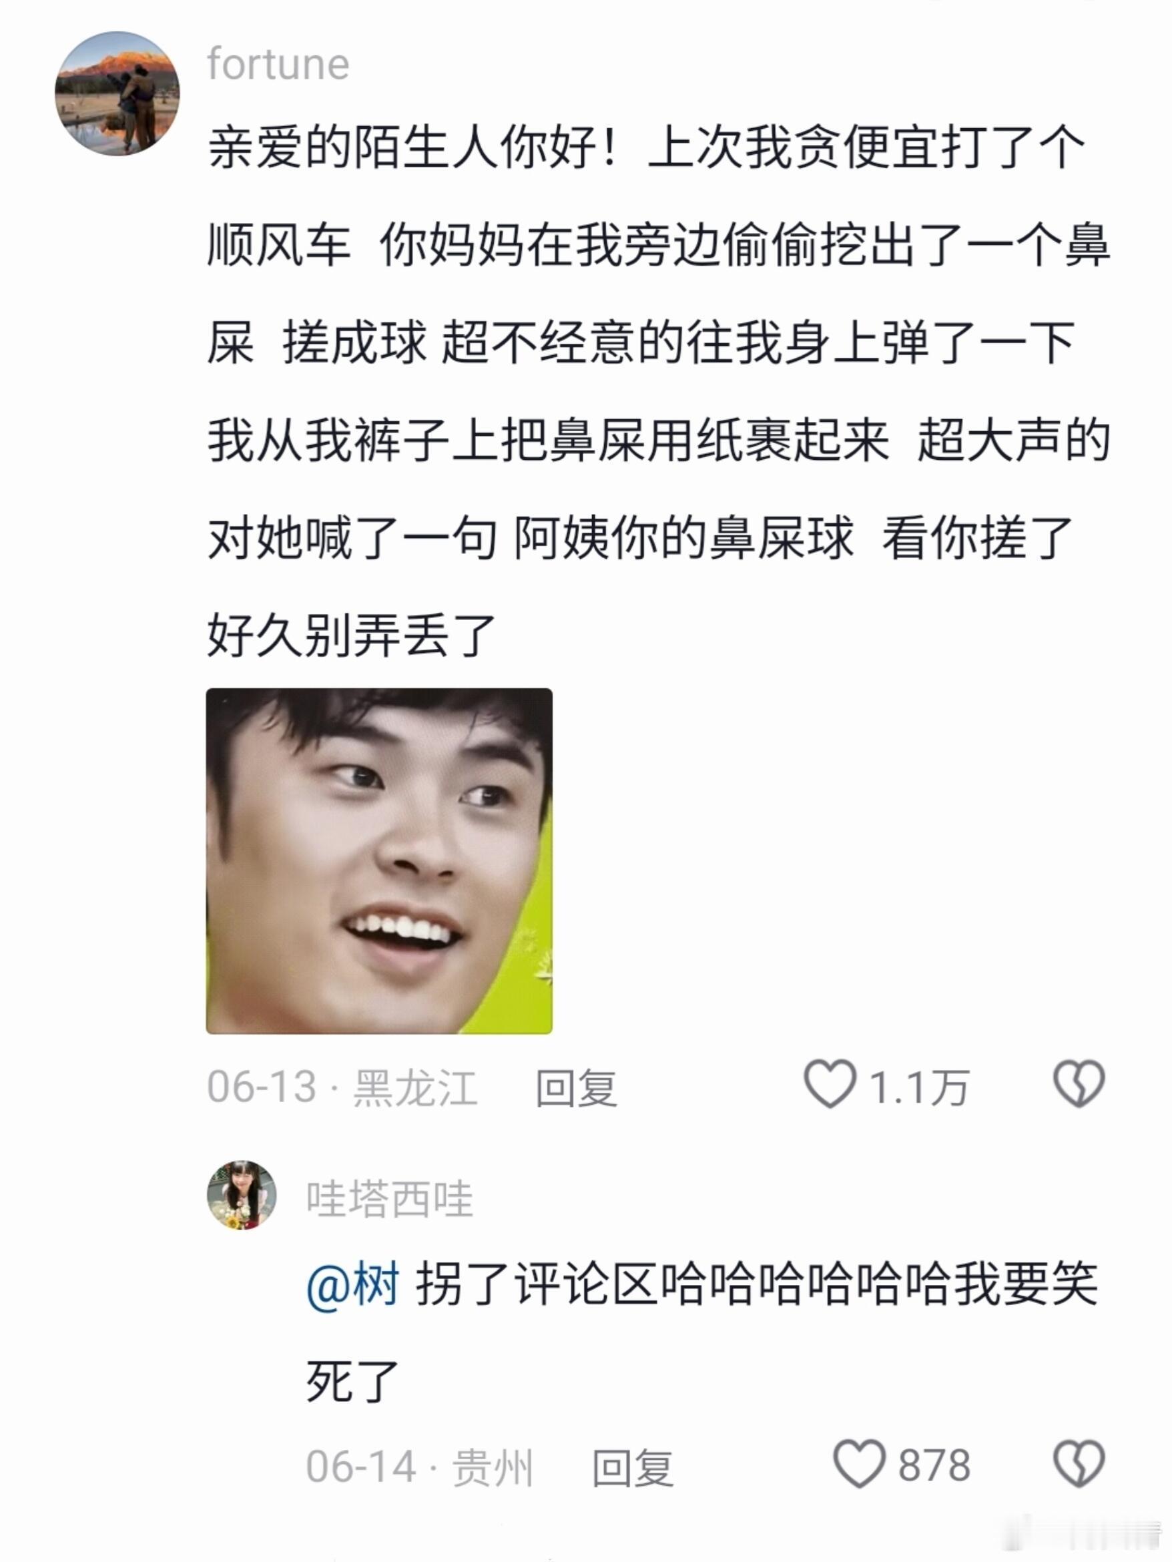1172x1562 pixels.
Task: View the attached meme image
Action: (x=379, y=861)
